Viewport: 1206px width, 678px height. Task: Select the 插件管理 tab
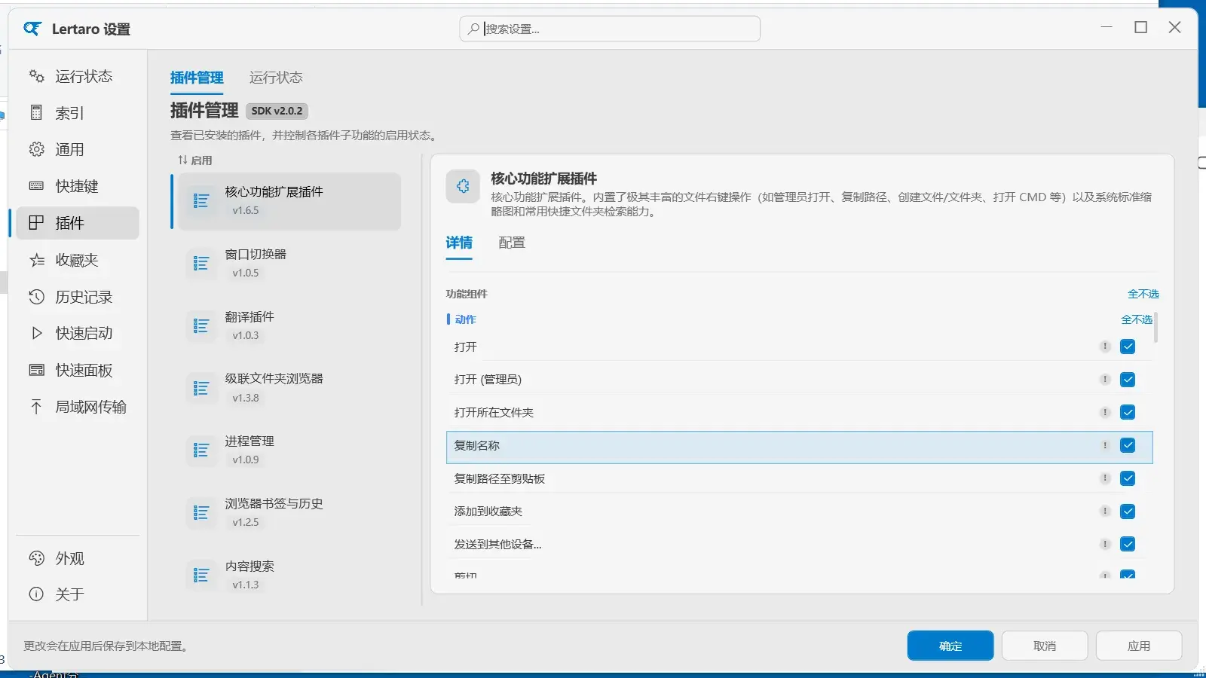197,78
